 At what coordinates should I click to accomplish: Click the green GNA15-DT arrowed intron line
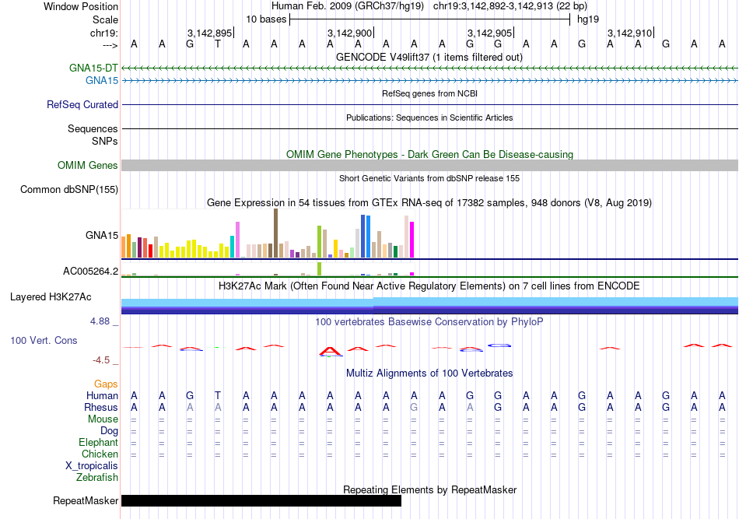click(430, 68)
